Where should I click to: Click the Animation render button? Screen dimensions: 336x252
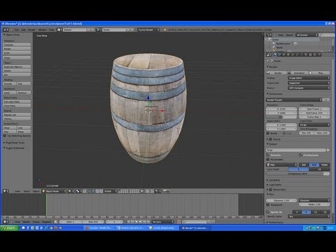click(297, 73)
